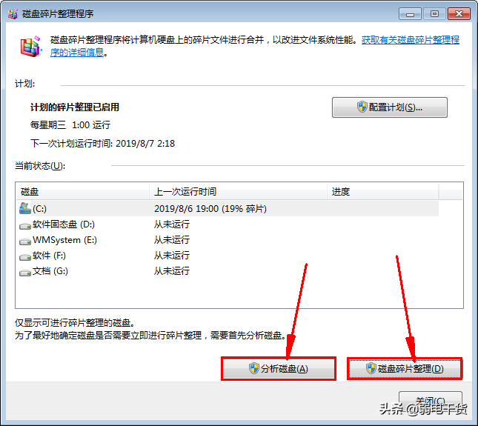Click the drive icon for 软件固态盘 (D:)
This screenshot has width=478, height=426.
[x=25, y=226]
